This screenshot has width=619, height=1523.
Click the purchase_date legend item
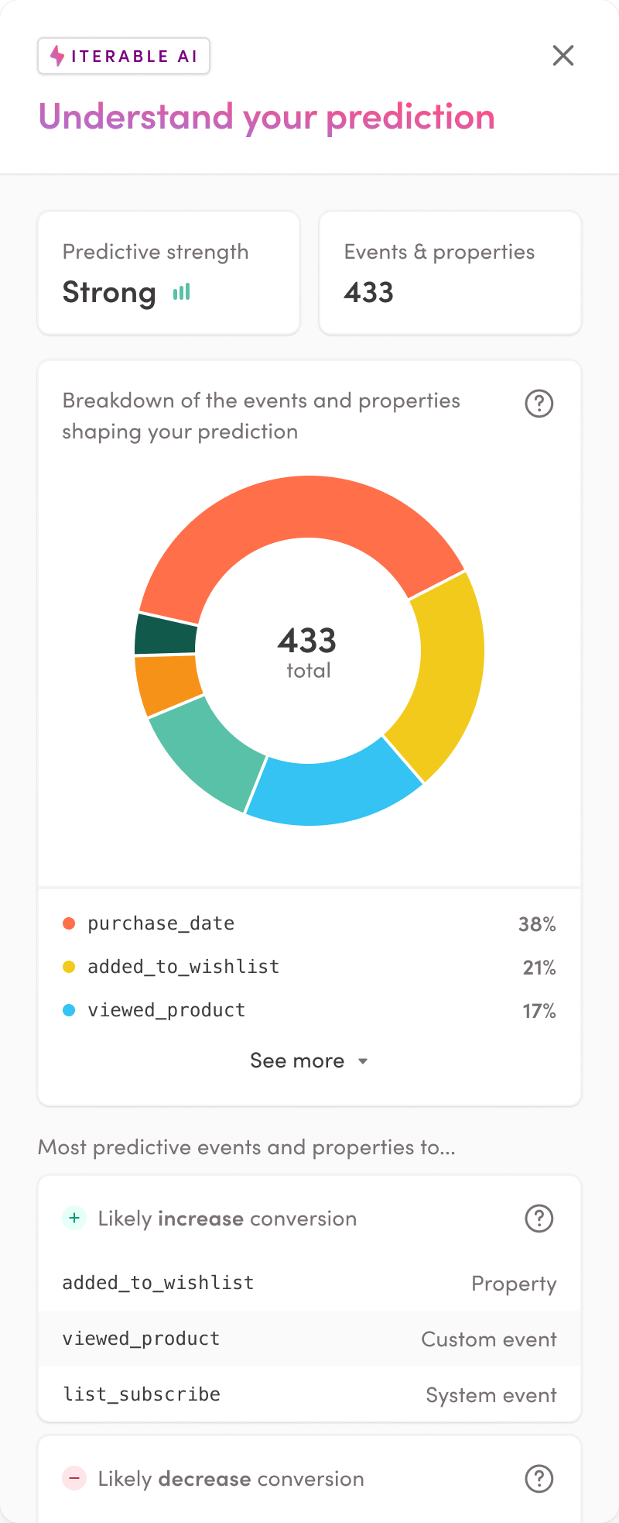coord(161,923)
